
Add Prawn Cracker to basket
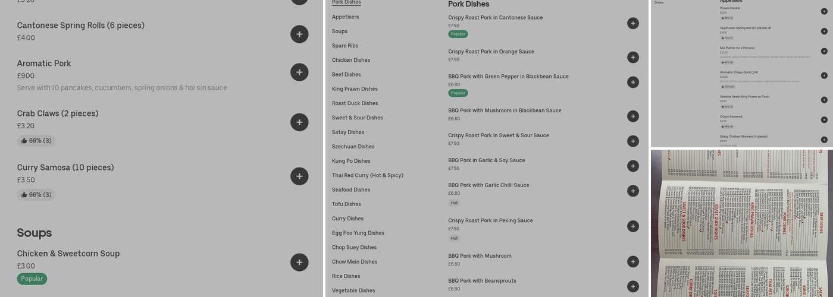click(824, 11)
